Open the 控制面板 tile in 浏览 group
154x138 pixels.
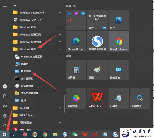point(119,70)
